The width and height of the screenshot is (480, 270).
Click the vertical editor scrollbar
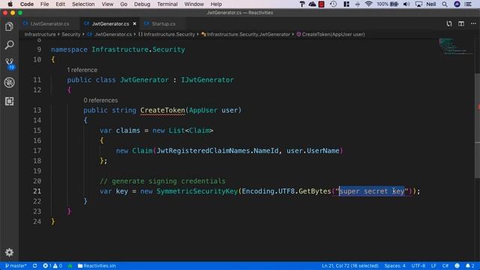point(477,125)
